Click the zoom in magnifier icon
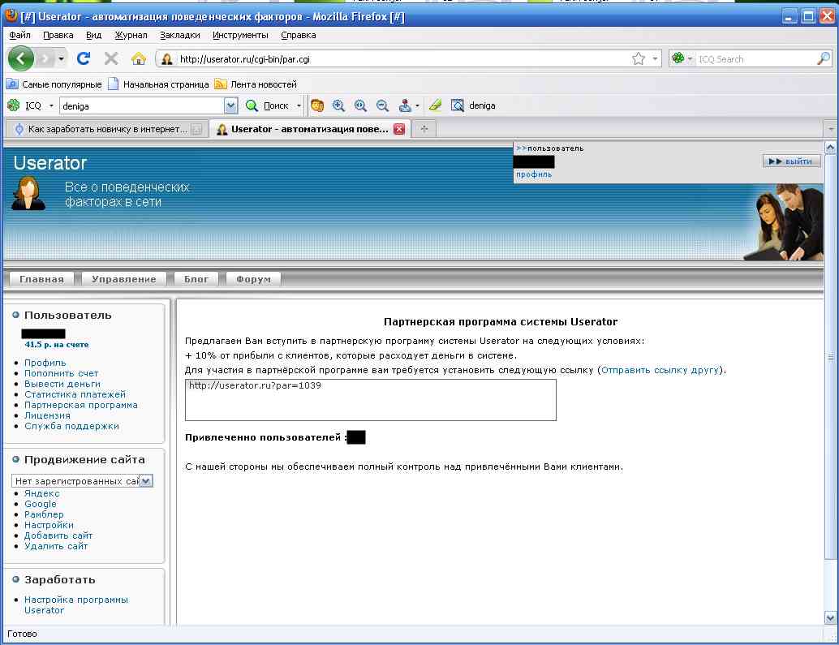 [x=338, y=105]
